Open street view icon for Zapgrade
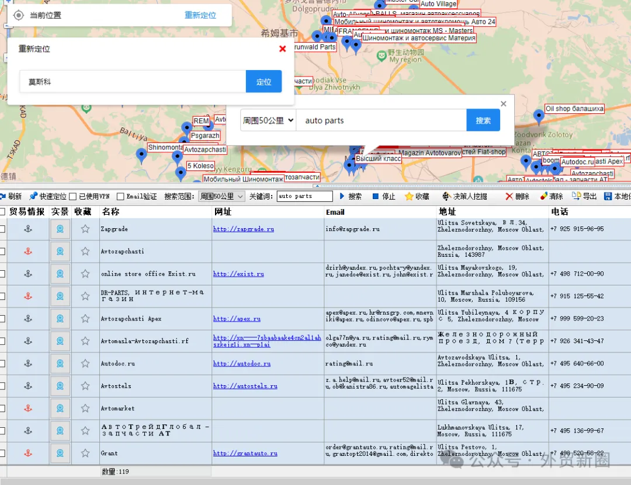 (x=60, y=229)
